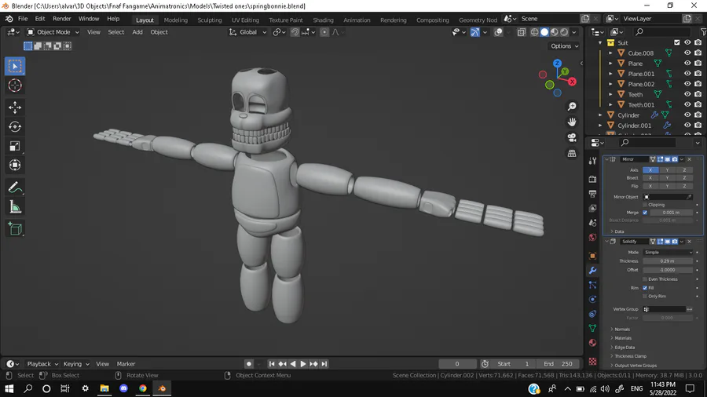Click the Solidify Thickness value field
707x397 pixels.
(669, 261)
